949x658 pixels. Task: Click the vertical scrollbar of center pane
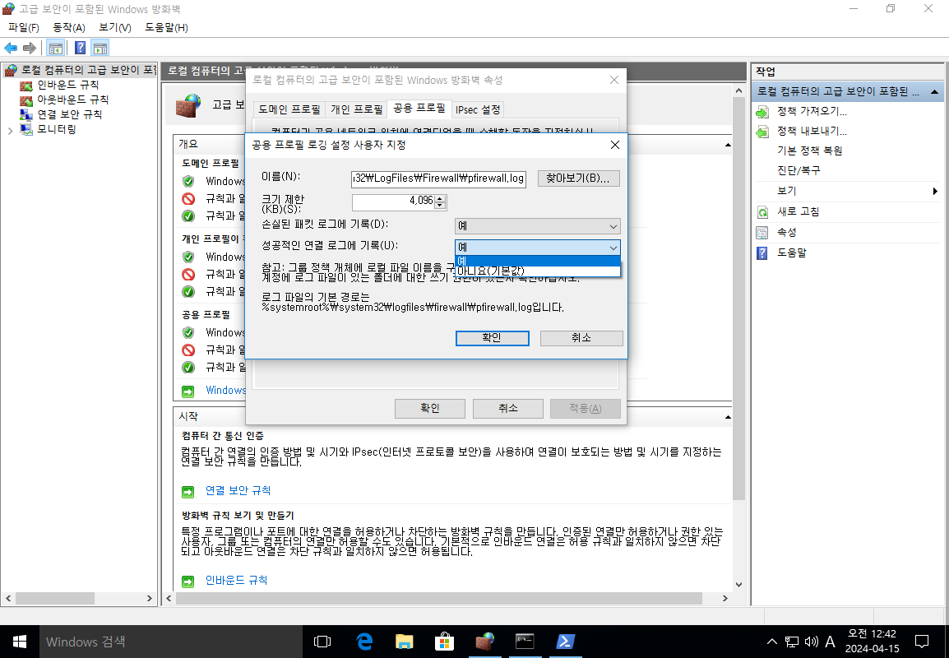pyautogui.click(x=738, y=299)
